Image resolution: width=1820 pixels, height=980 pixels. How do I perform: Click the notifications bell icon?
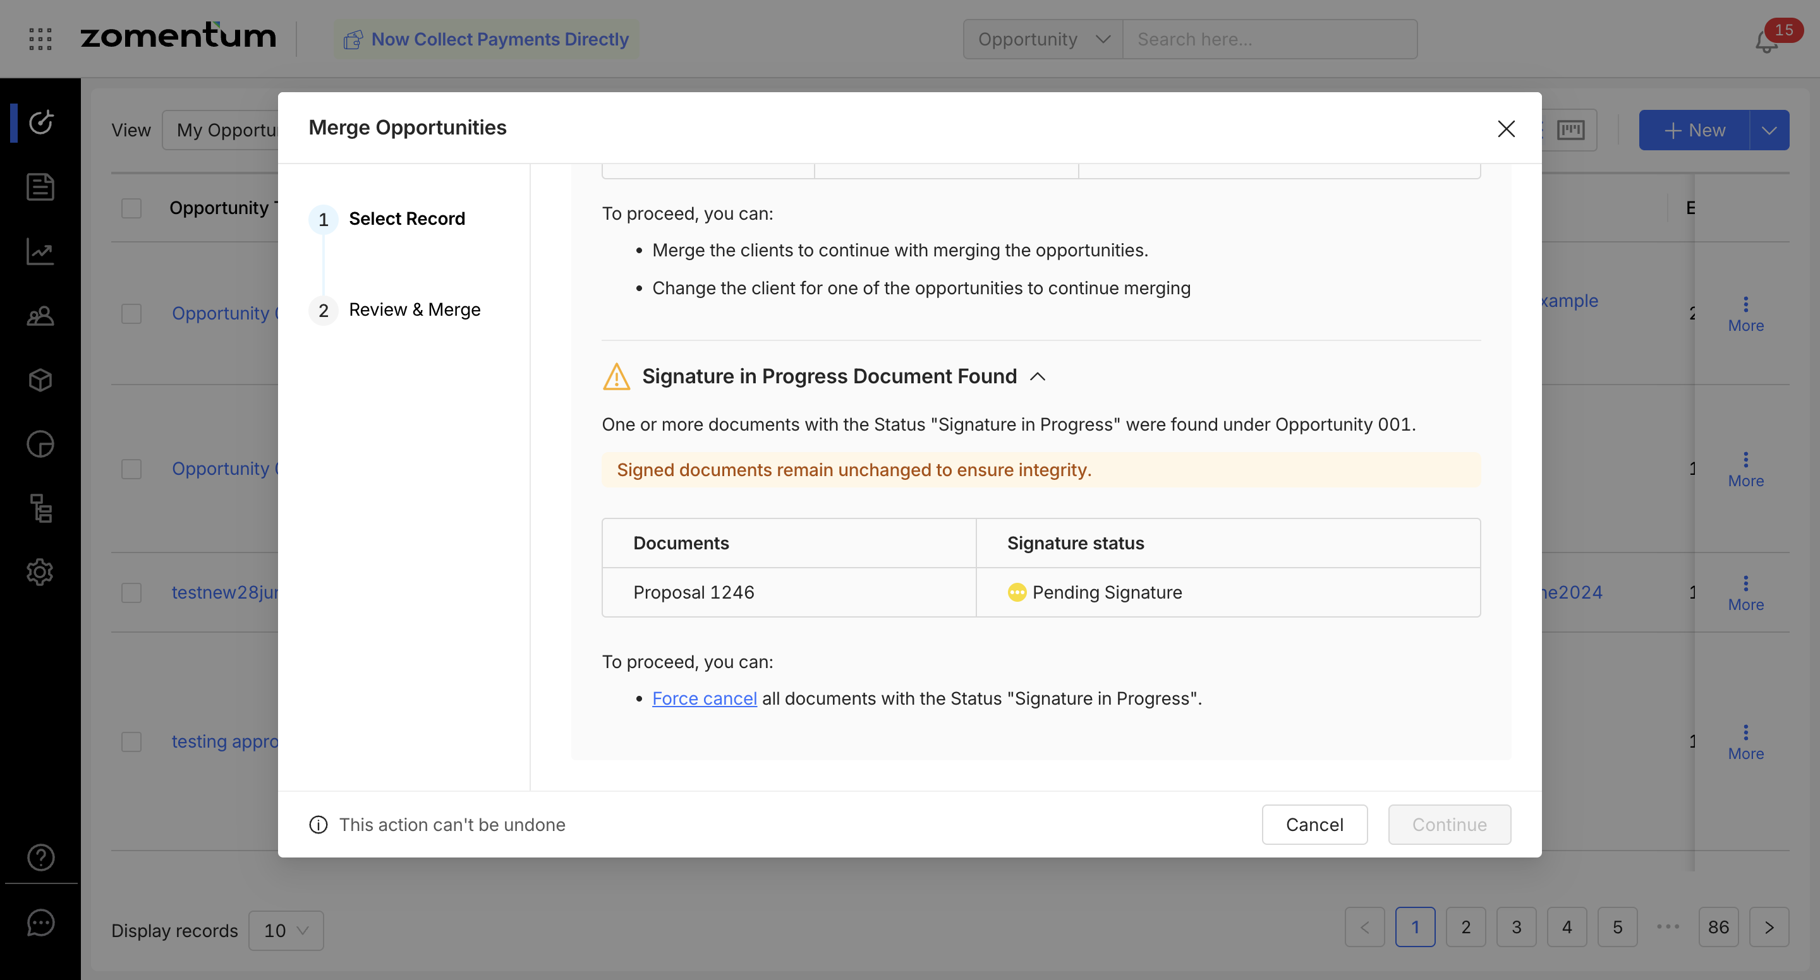click(1766, 42)
